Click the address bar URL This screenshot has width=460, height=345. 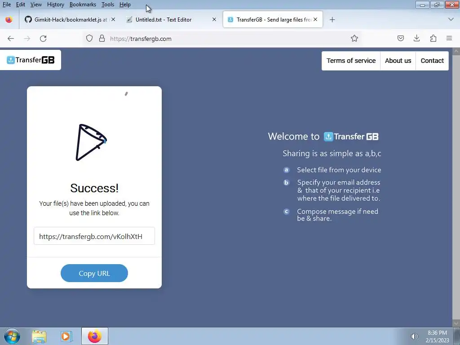point(141,39)
